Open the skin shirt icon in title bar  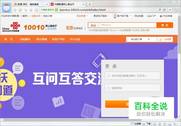[159, 2]
